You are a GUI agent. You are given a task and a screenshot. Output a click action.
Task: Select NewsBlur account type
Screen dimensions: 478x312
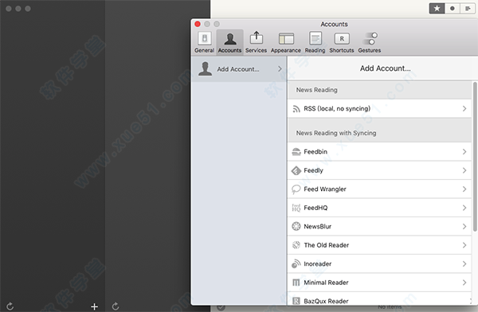tap(380, 226)
